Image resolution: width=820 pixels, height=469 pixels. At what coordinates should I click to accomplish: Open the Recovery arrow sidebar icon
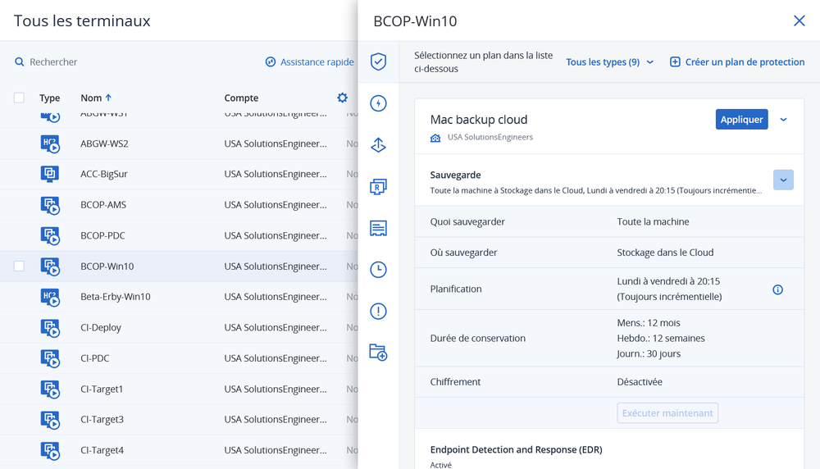[378, 145]
